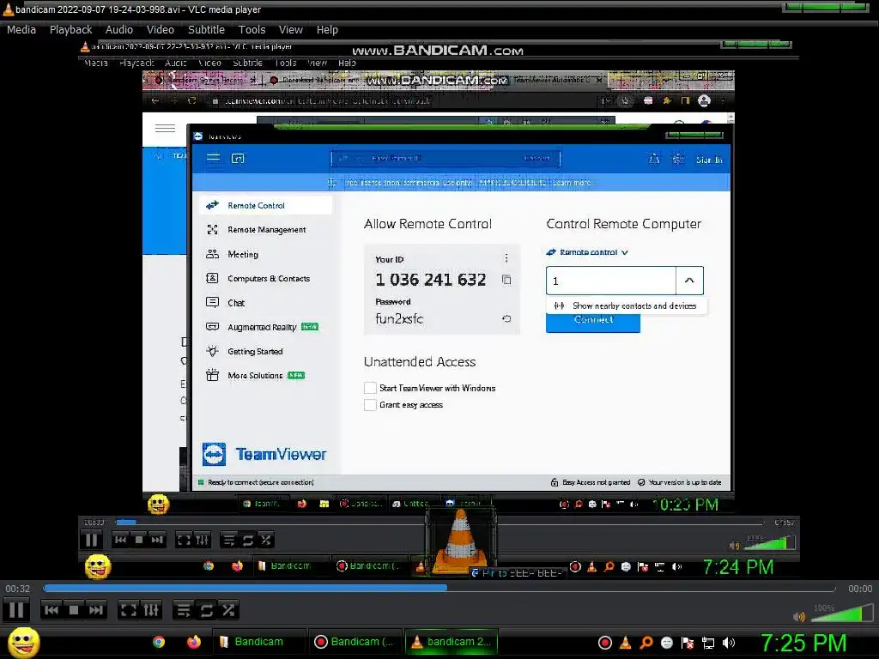Toggle random shuffle in main VLC controls
Image resolution: width=879 pixels, height=659 pixels.
pos(228,610)
